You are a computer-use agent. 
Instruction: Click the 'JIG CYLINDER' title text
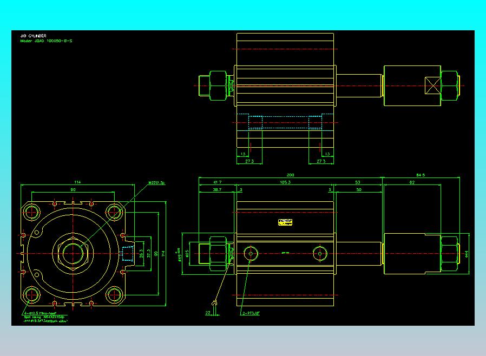[33, 36]
